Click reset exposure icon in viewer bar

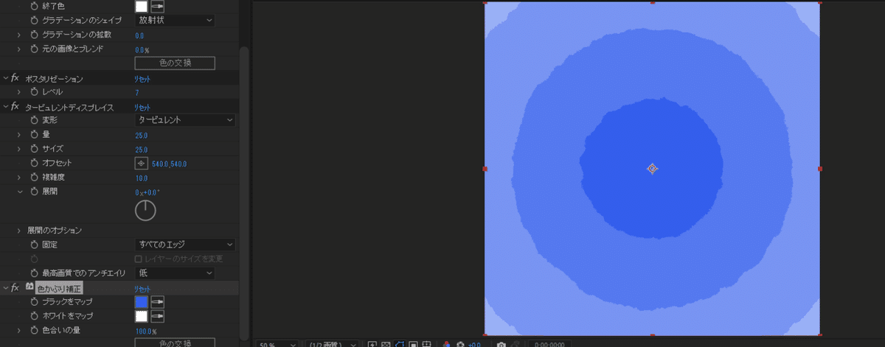(x=460, y=343)
